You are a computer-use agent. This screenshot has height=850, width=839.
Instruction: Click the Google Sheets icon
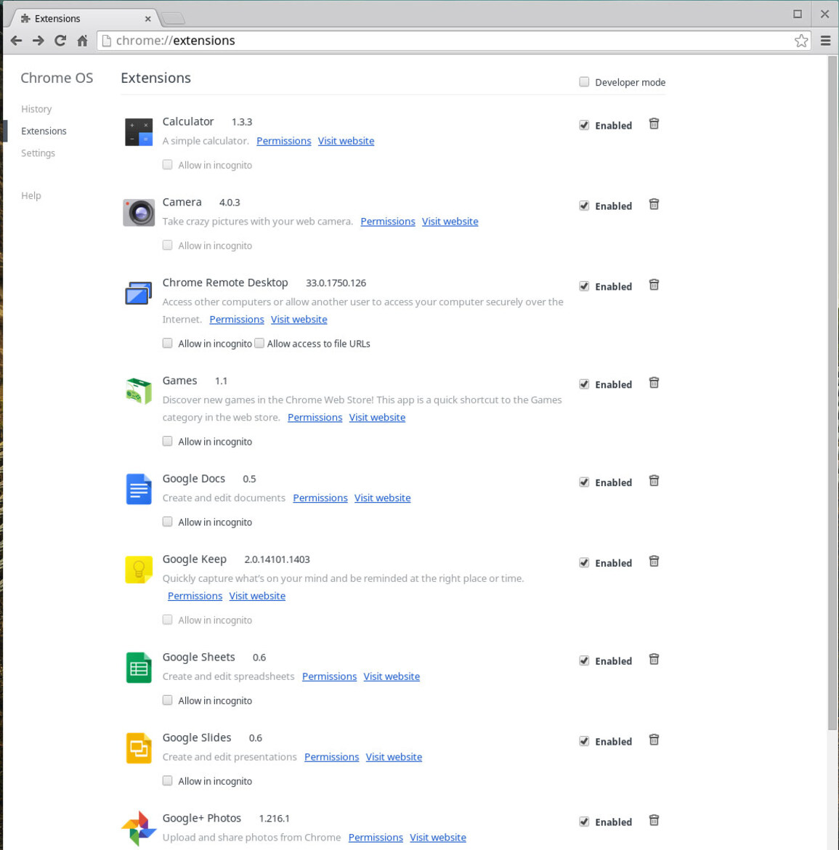pos(139,668)
